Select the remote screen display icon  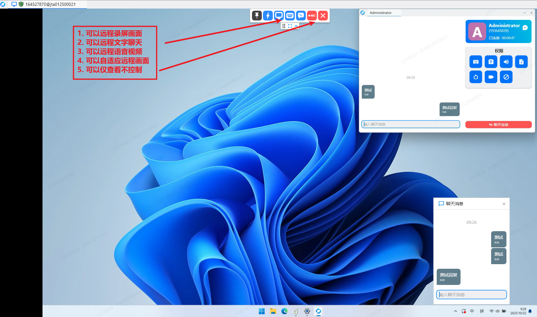(279, 16)
